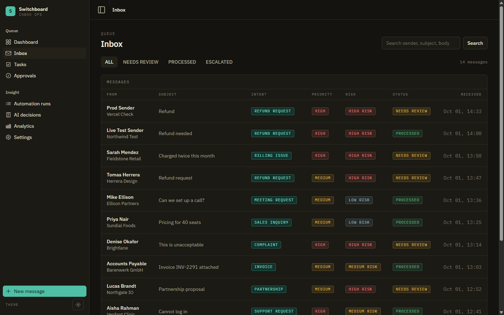Viewport: 504px width, 315px height.
Task: Open Aisha Rahman message row
Action: 294,308
